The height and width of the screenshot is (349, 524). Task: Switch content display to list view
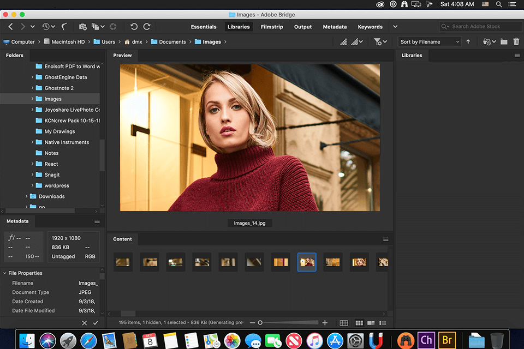(383, 322)
